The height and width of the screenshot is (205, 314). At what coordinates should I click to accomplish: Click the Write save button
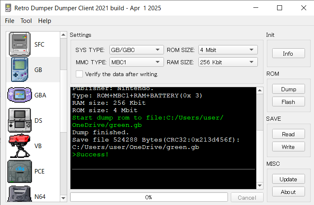tap(288, 146)
